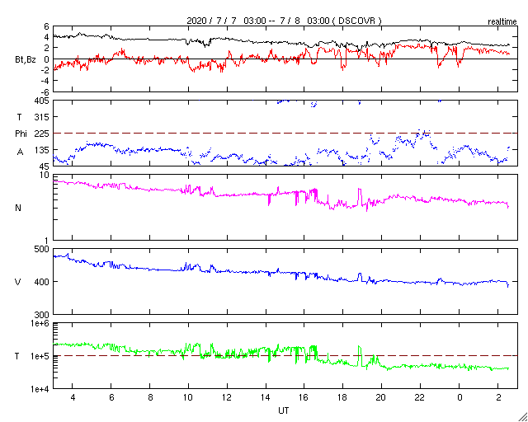
Task: Click the 'V' velocity panel label
Action: pos(18,282)
